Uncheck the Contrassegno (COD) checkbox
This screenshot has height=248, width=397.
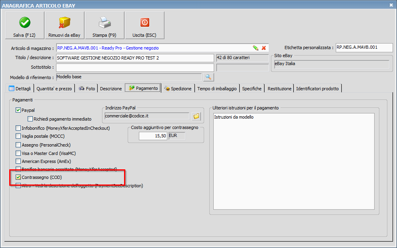tap(18, 177)
